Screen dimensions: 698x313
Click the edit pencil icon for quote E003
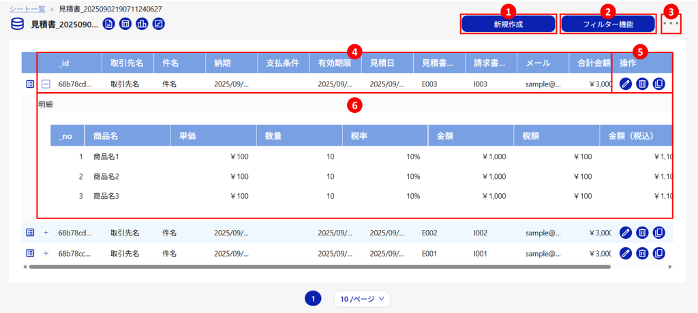tap(626, 84)
